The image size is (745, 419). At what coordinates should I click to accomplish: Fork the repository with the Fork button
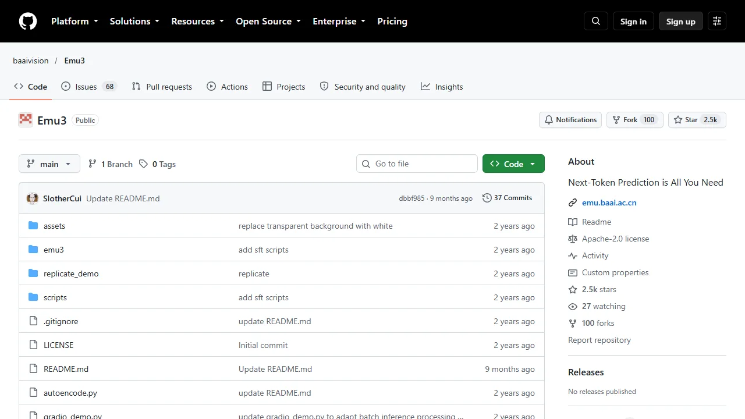point(635,120)
